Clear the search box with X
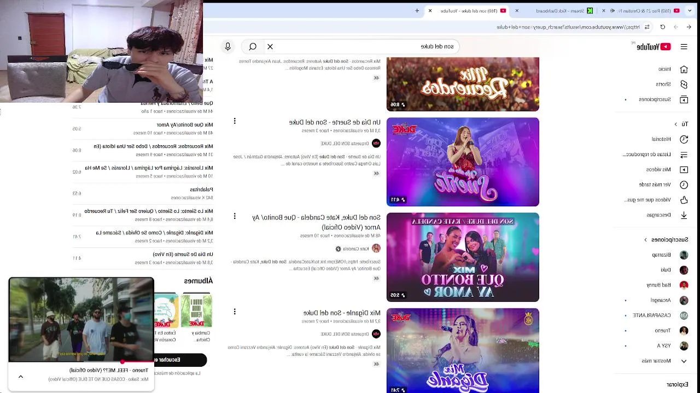The height and width of the screenshot is (393, 700). [270, 47]
